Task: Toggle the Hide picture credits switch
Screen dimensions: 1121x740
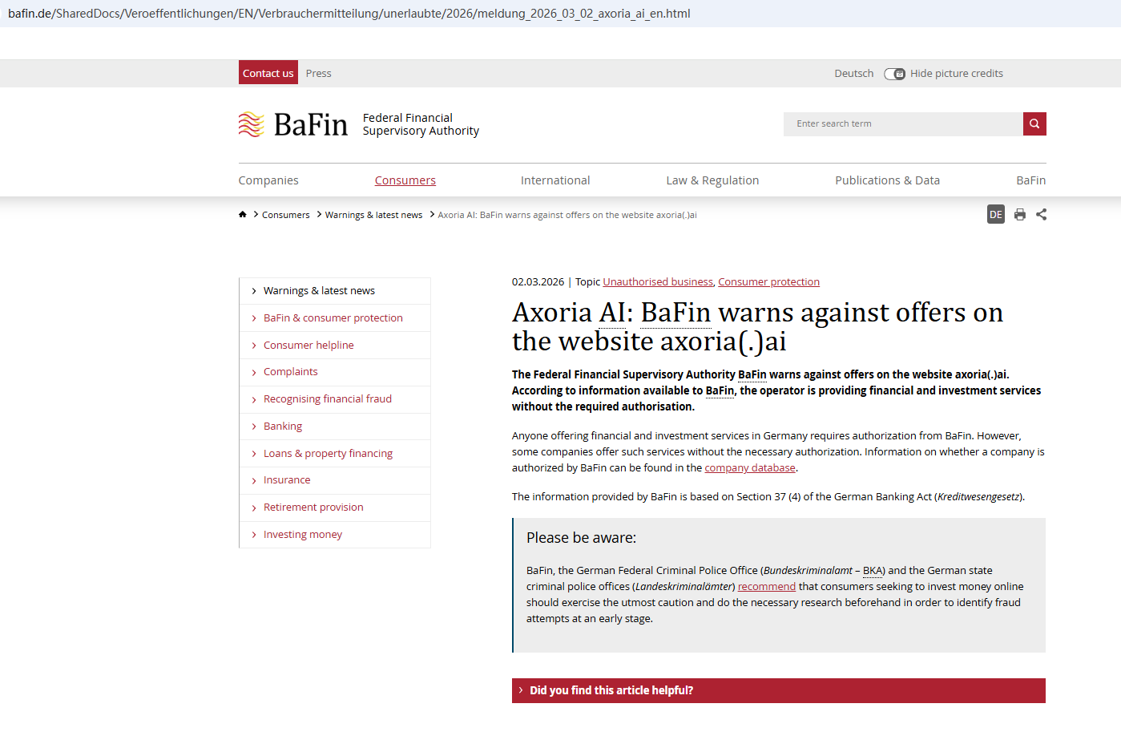Action: click(x=894, y=74)
